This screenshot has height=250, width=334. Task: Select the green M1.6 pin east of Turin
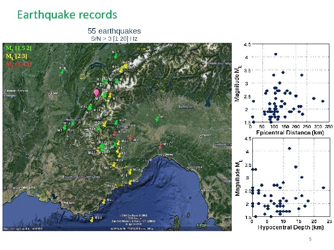[157, 119]
